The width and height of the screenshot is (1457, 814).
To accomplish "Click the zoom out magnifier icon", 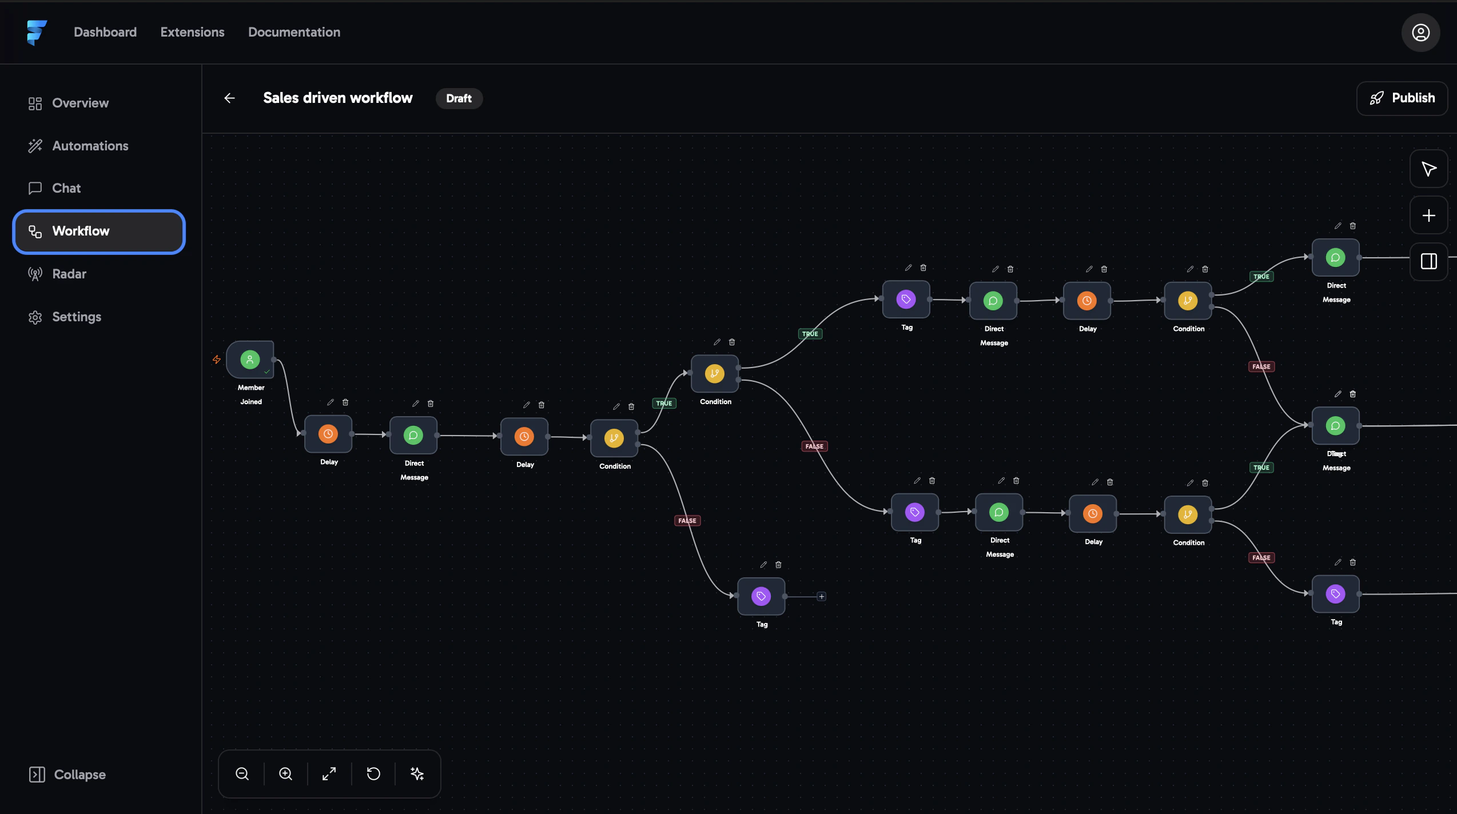I will coord(242,774).
